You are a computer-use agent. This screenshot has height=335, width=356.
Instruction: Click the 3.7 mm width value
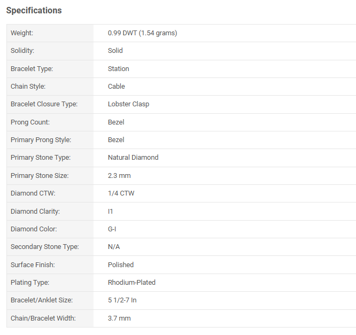click(x=119, y=318)
